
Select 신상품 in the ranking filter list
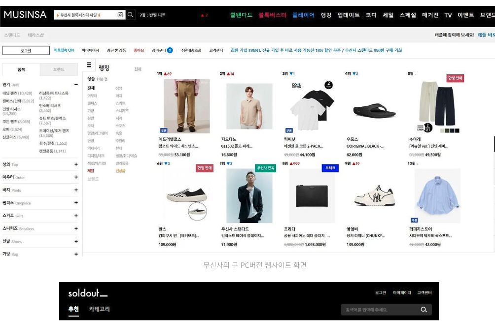click(x=120, y=170)
